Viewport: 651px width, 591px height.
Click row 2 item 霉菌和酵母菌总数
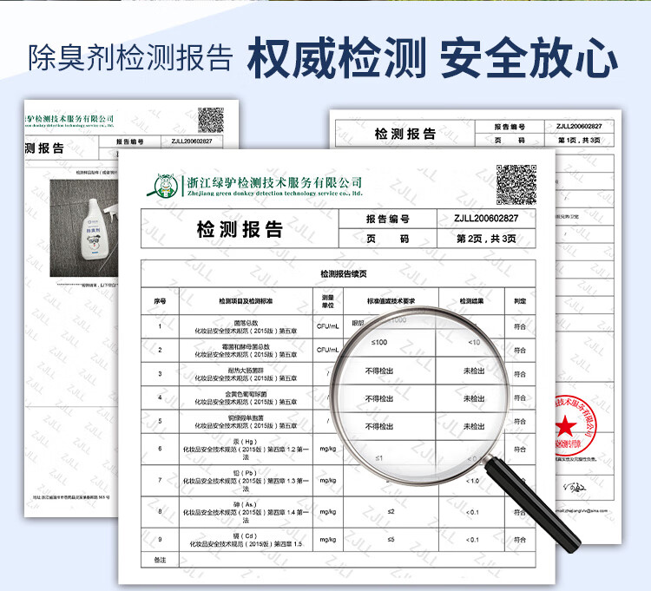click(x=246, y=346)
